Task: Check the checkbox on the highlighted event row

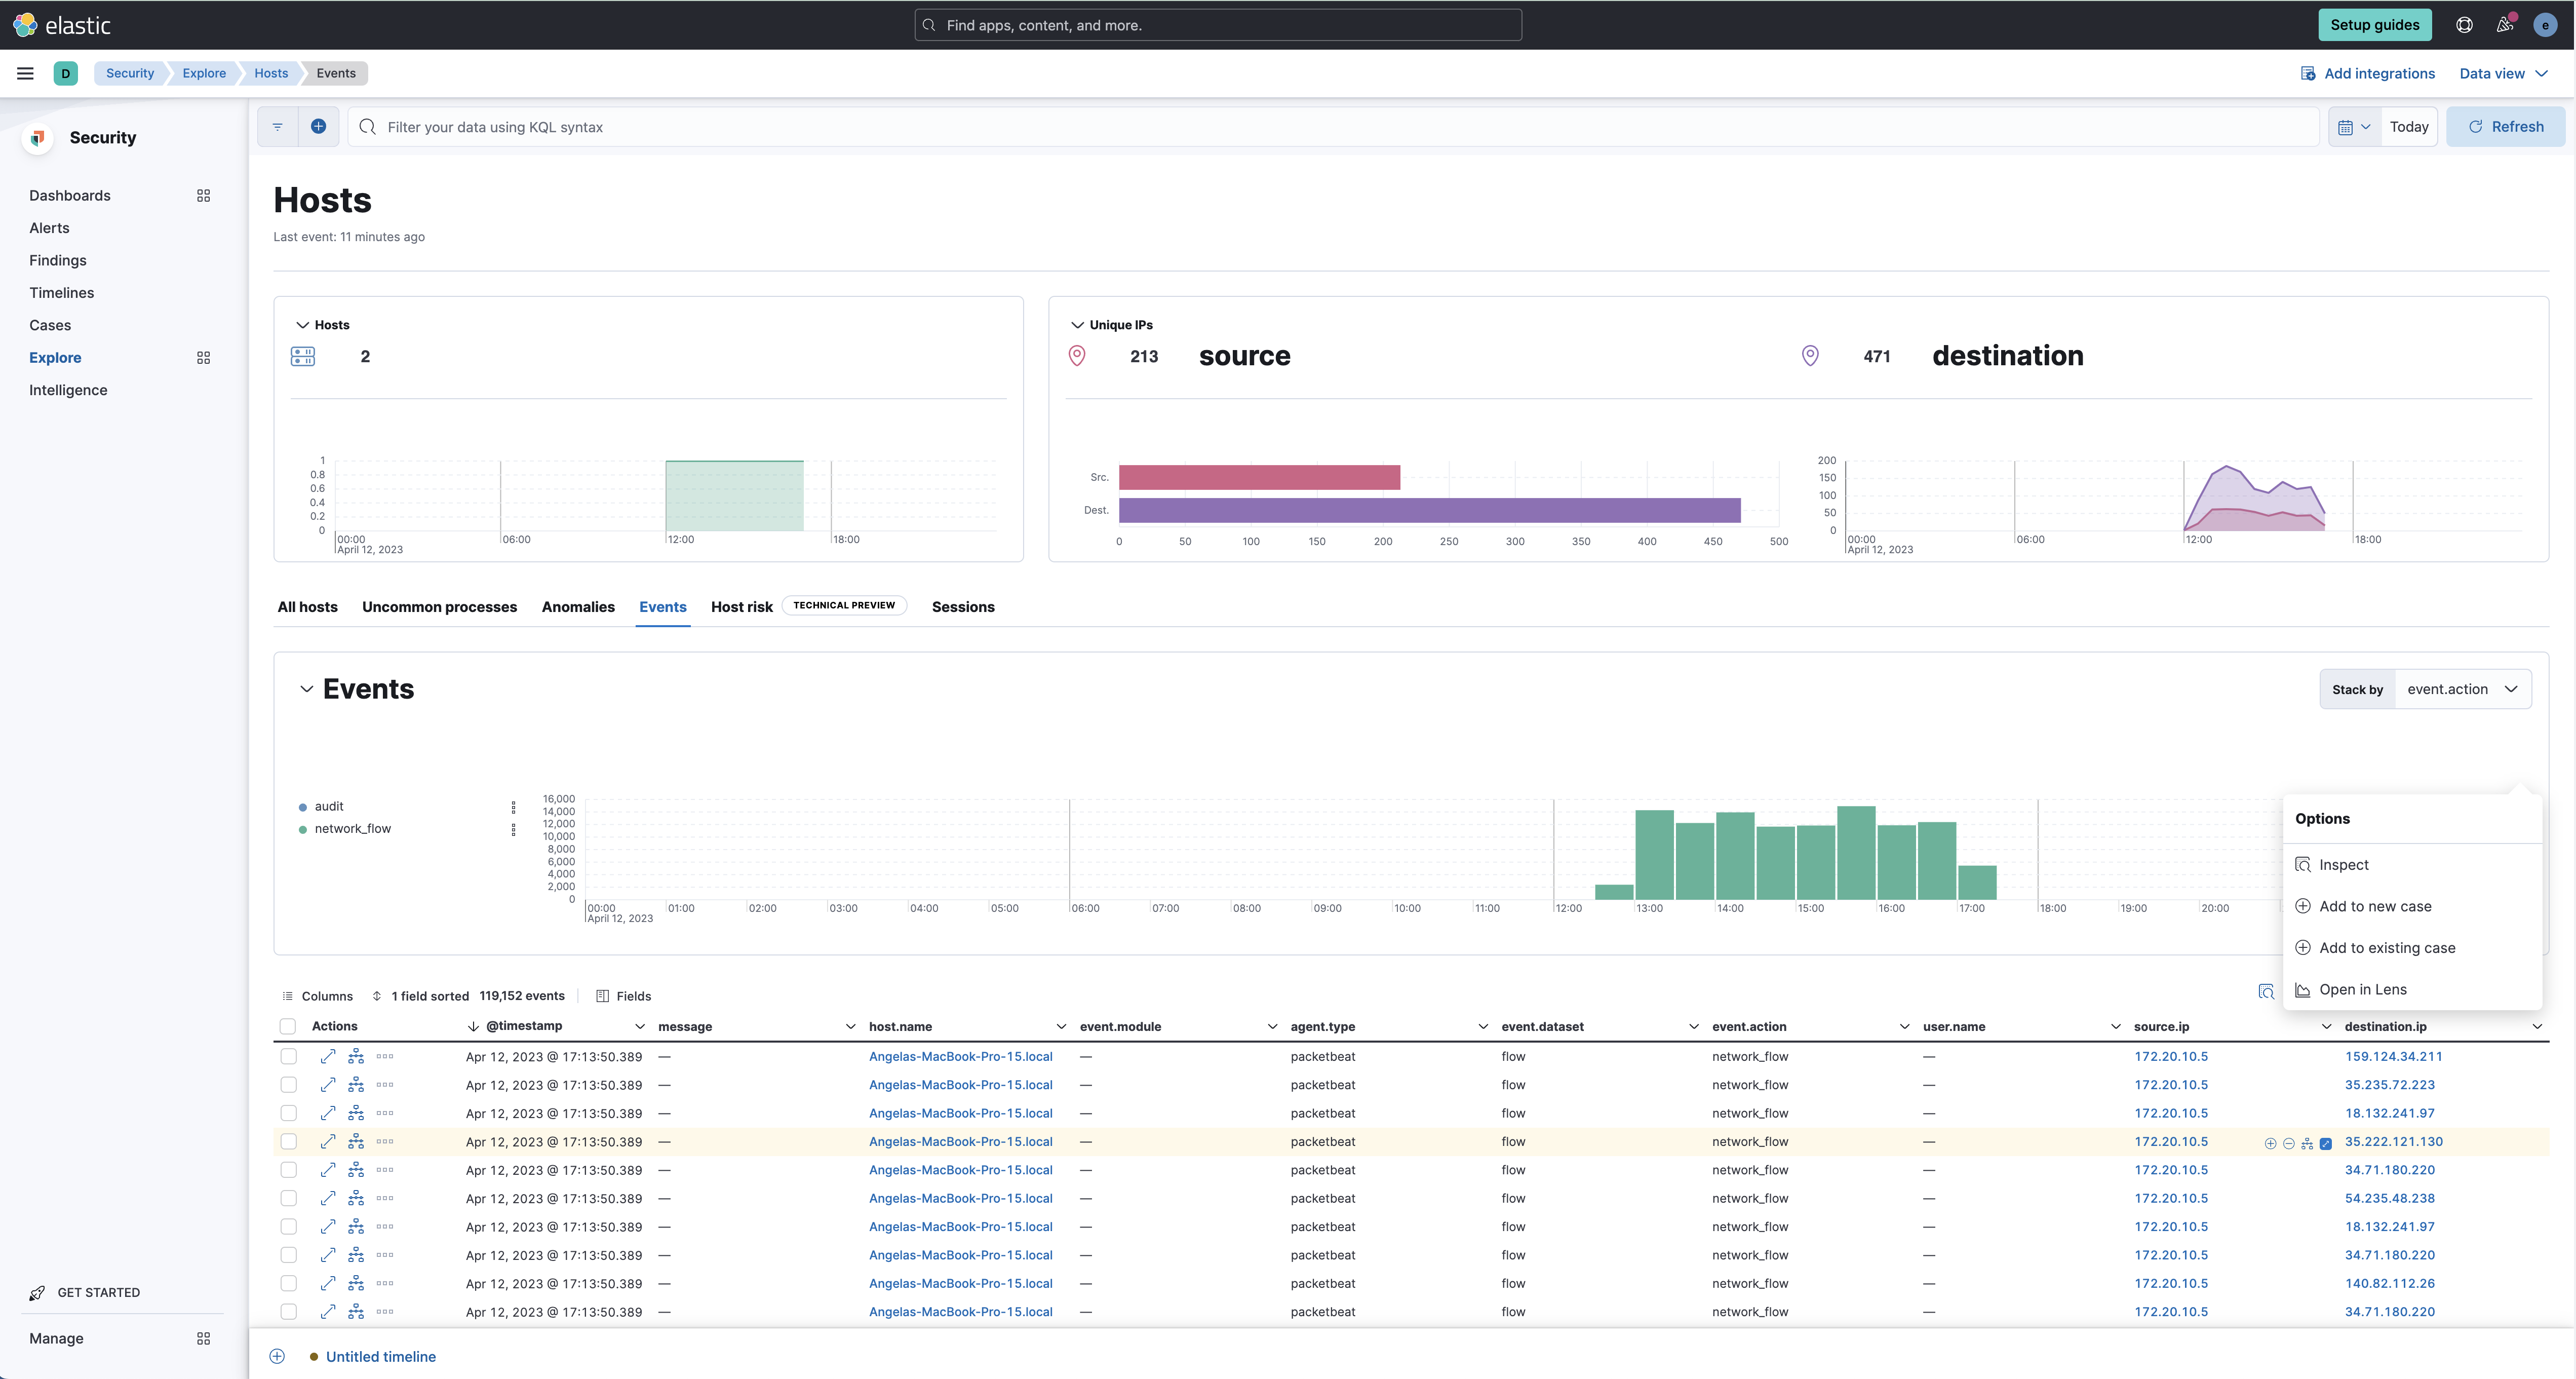Action: [x=288, y=1141]
